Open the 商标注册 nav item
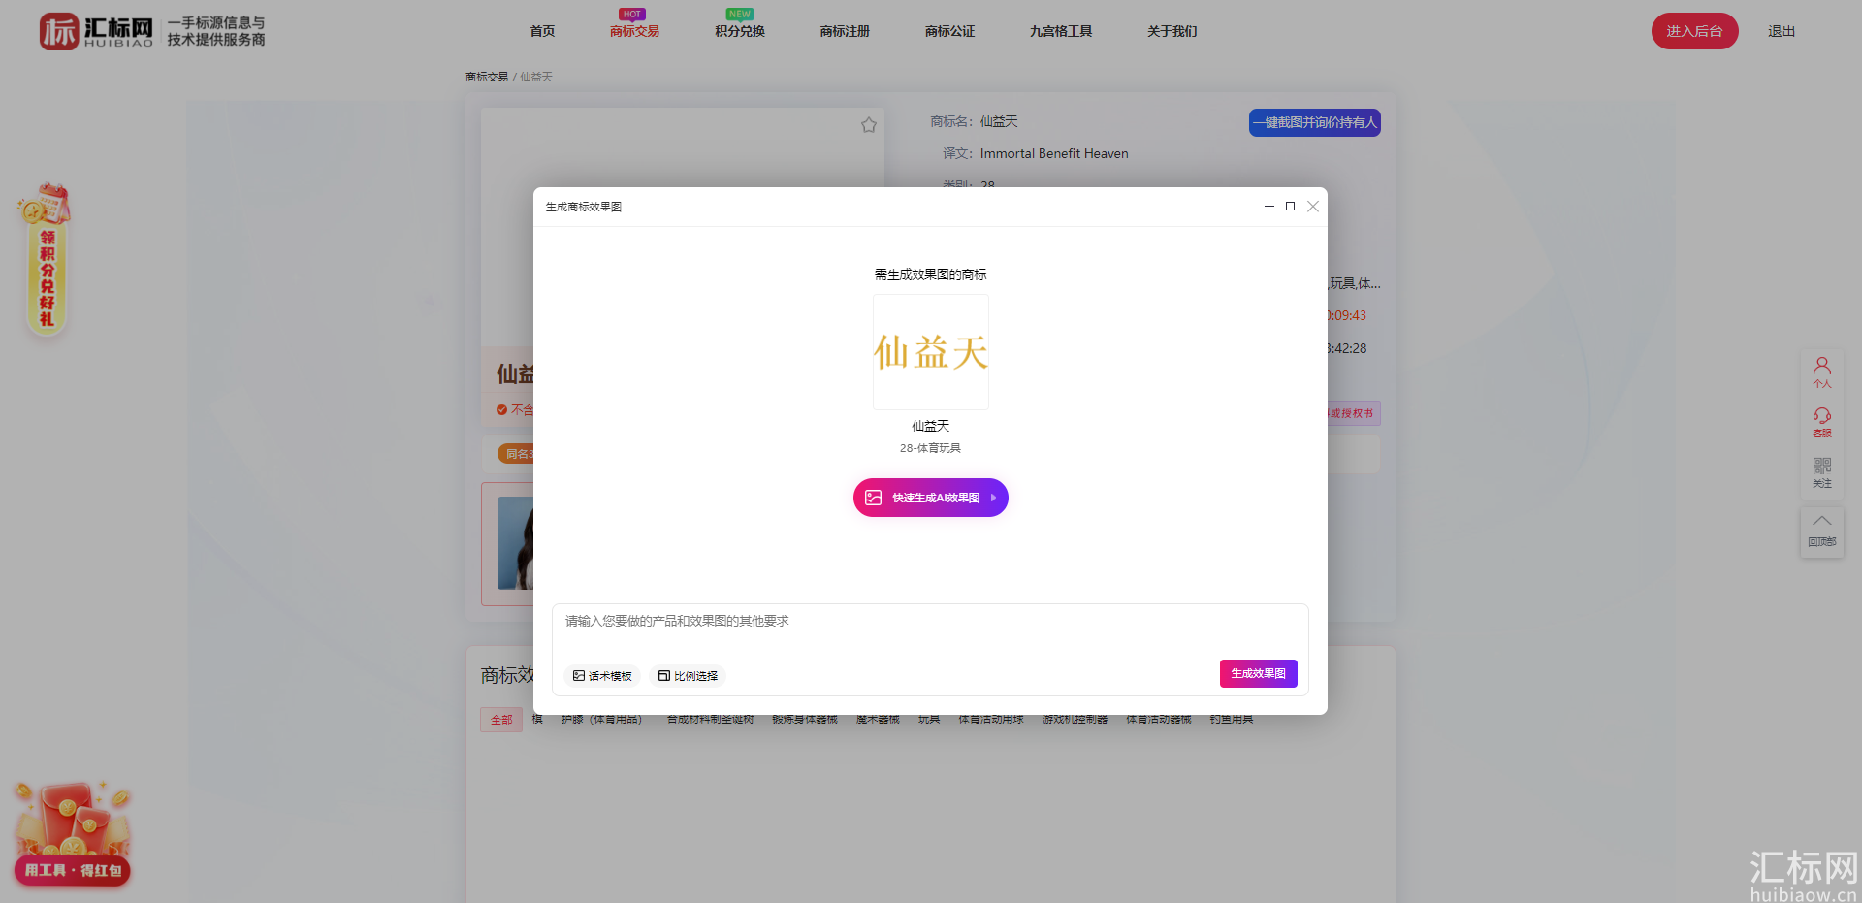 (x=845, y=31)
